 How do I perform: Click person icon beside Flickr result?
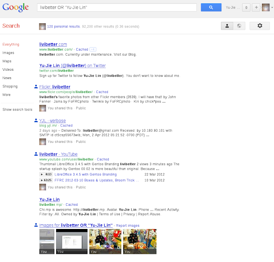36,87
